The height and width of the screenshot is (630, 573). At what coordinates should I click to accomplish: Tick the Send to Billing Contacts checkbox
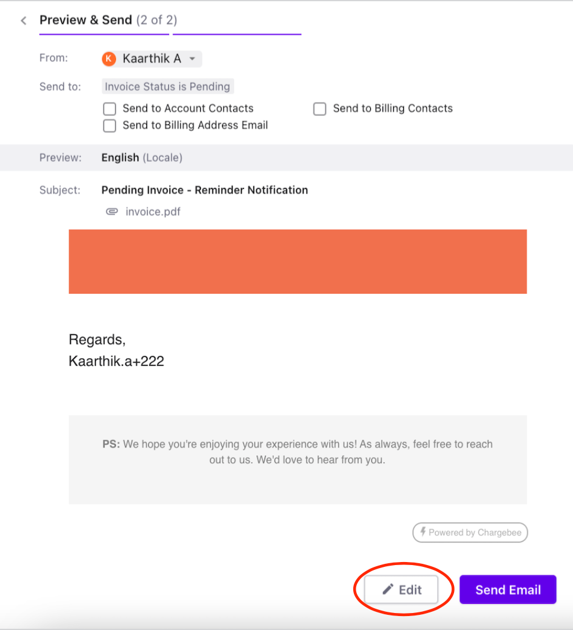pos(320,109)
